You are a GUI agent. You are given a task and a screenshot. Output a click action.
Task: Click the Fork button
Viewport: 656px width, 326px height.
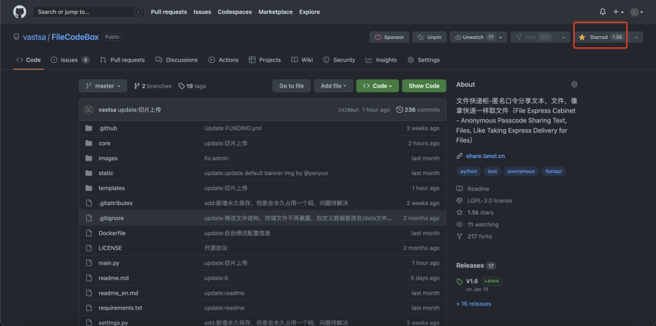point(534,37)
